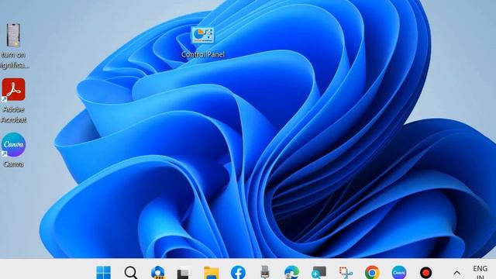Viewport: 496px width, 279px height.
Task: Open File Explorer from taskbar
Action: click(x=211, y=273)
